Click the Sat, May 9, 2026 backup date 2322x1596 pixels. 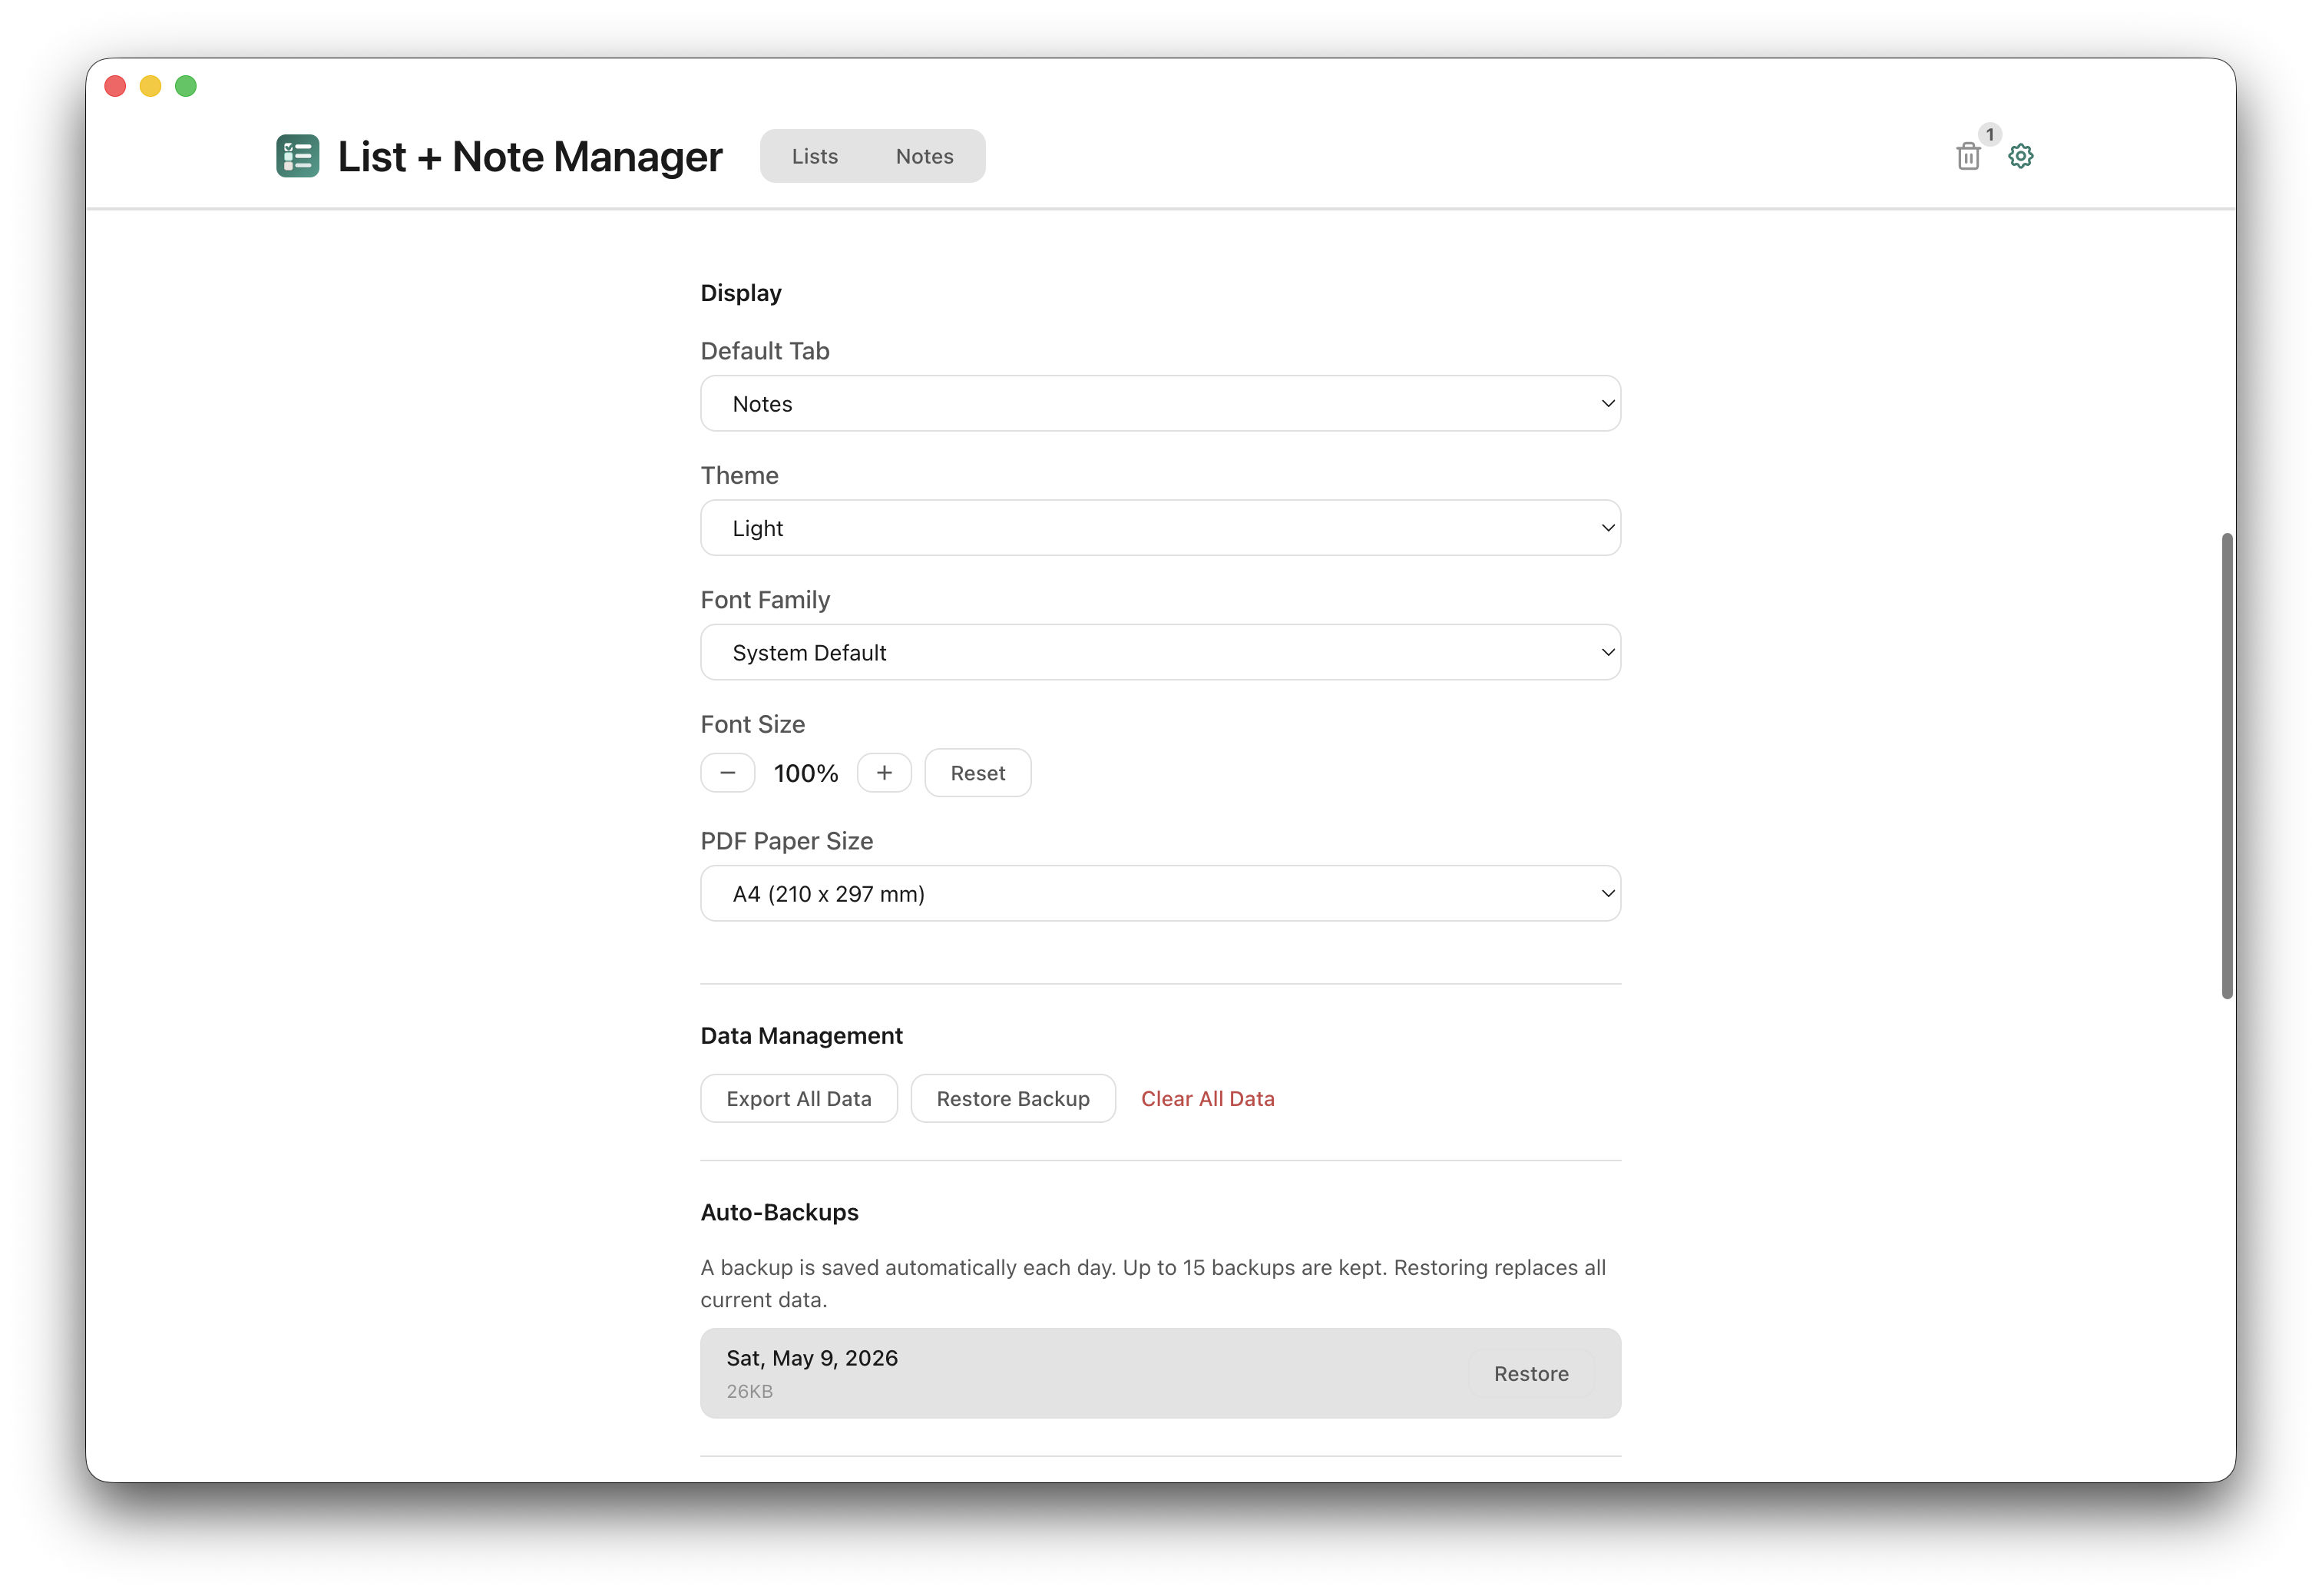[x=812, y=1358]
